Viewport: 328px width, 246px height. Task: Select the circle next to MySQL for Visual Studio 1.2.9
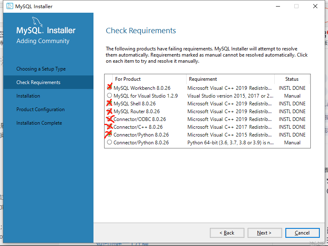pyautogui.click(x=109, y=96)
